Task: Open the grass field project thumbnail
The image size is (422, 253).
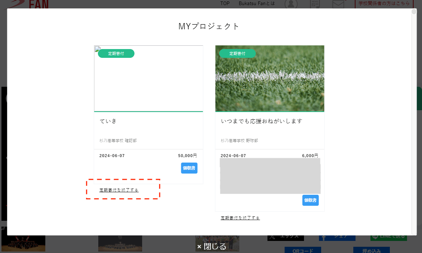Action: click(x=270, y=78)
